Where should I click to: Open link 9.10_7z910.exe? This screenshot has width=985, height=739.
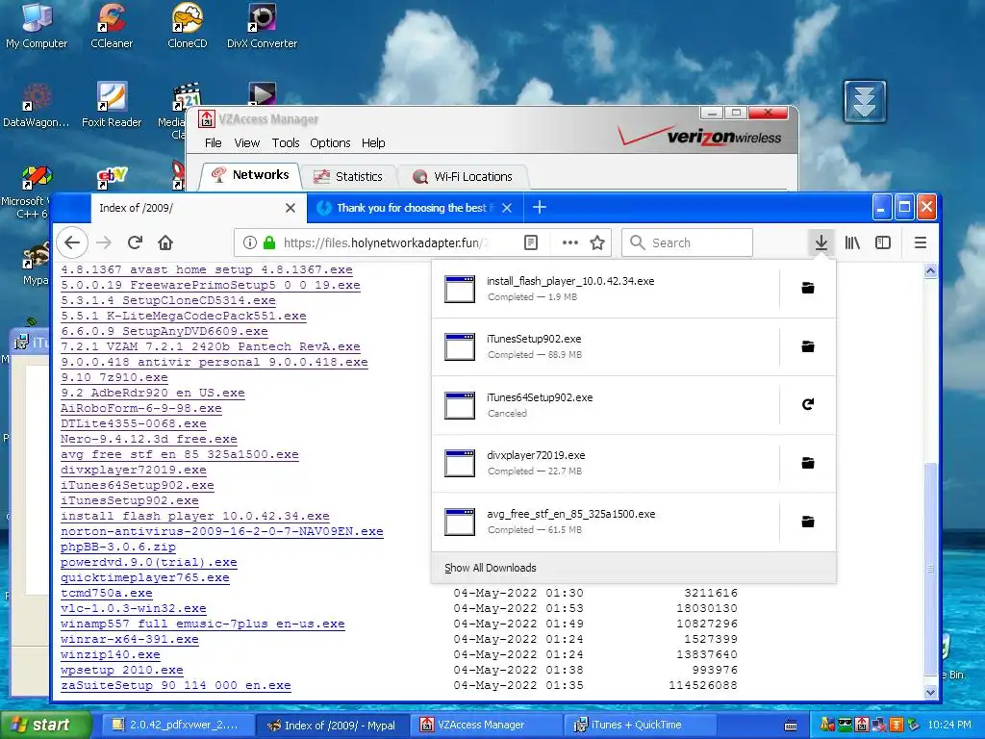(x=114, y=377)
